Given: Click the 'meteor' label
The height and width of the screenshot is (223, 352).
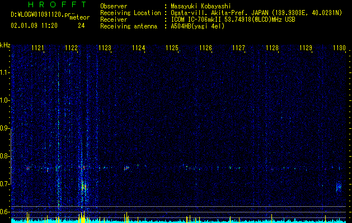Looking at the screenshot, I should (79, 17).
